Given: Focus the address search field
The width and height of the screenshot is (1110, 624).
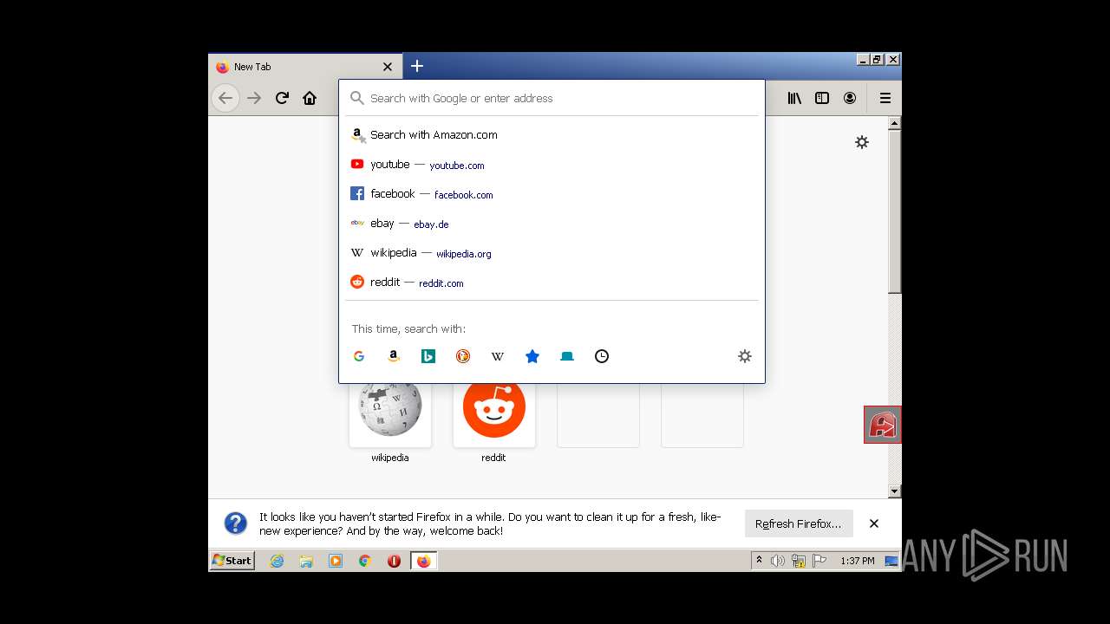Looking at the screenshot, I should coord(552,98).
